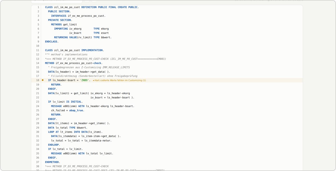Viewport: 336px width, 171px height.
Task: Click the 'DATA(ls_header) = im_header->get_data( ).' line
Action: click(x=79, y=72)
